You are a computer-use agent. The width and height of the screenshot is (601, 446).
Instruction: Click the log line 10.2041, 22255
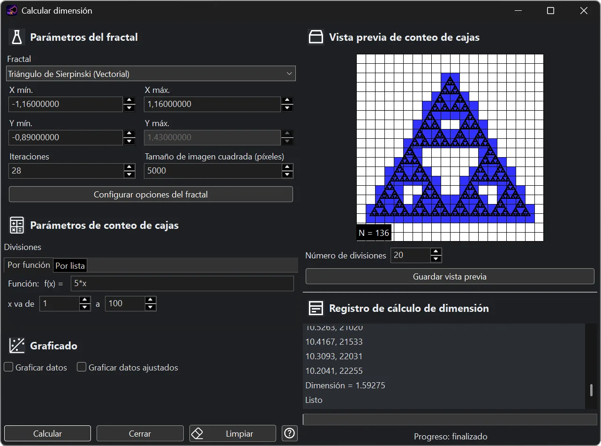click(334, 371)
